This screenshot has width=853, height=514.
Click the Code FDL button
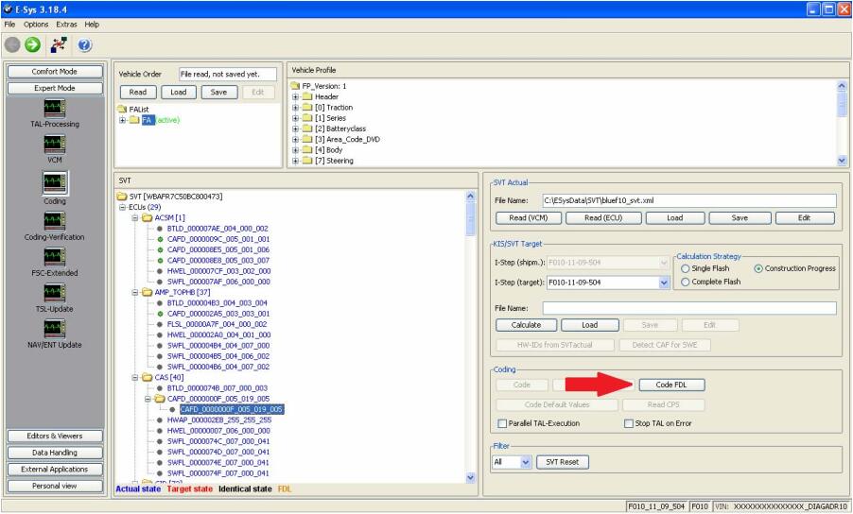(671, 385)
